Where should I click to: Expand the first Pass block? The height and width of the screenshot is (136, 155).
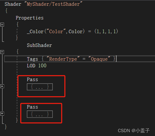pyautogui.click(x=2, y=86)
